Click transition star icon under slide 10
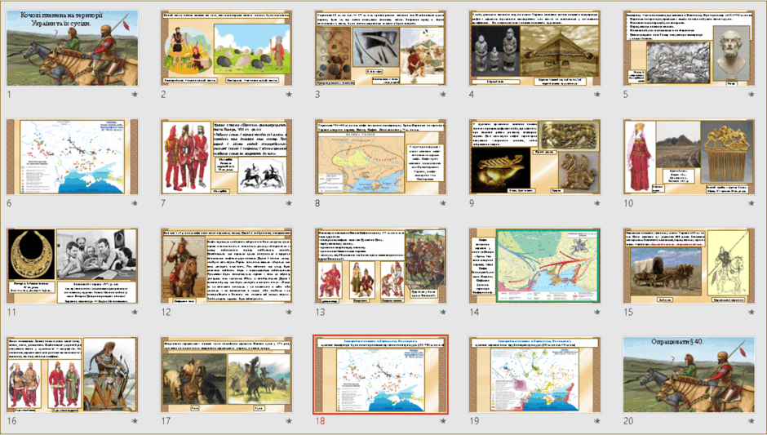 [751, 203]
